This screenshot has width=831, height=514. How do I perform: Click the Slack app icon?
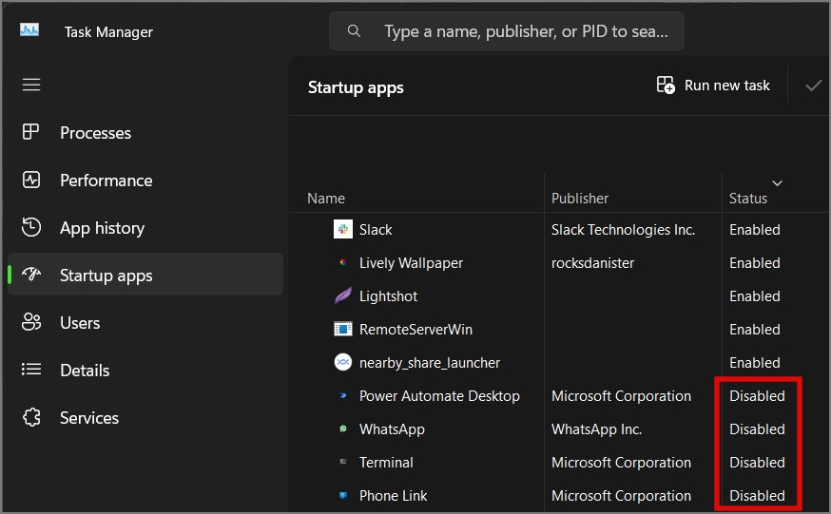click(x=343, y=229)
